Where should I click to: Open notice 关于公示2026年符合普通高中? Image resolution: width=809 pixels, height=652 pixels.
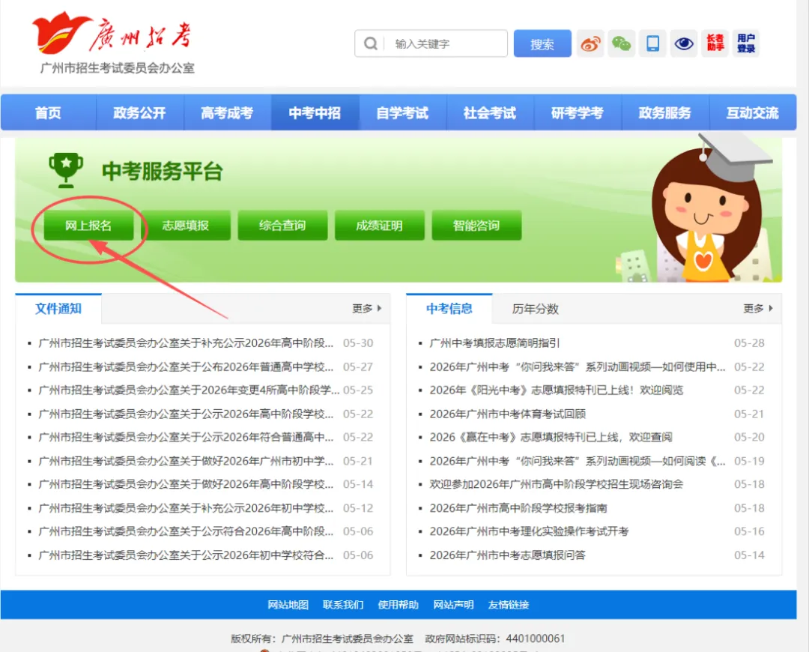(187, 437)
